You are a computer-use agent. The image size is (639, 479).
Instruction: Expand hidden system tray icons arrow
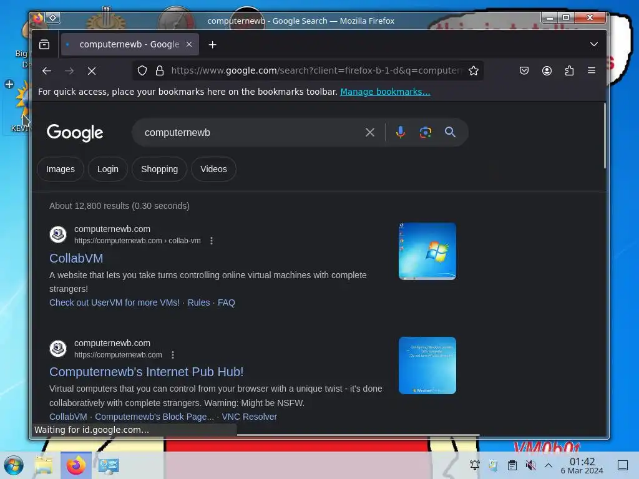(549, 465)
